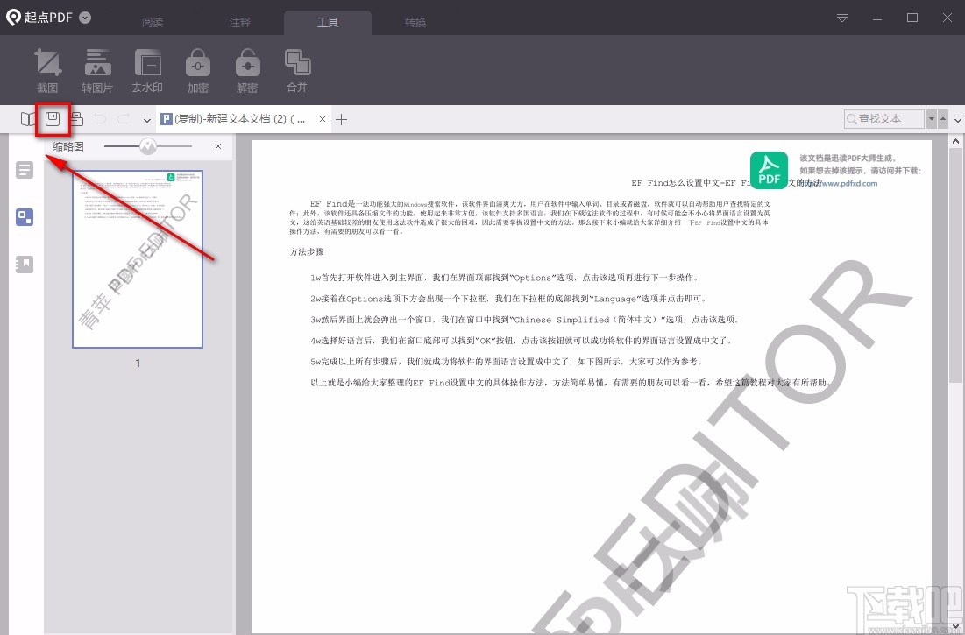Open the thumbnail panel sidebar icon
Screen dimensions: 965x635
coord(25,217)
